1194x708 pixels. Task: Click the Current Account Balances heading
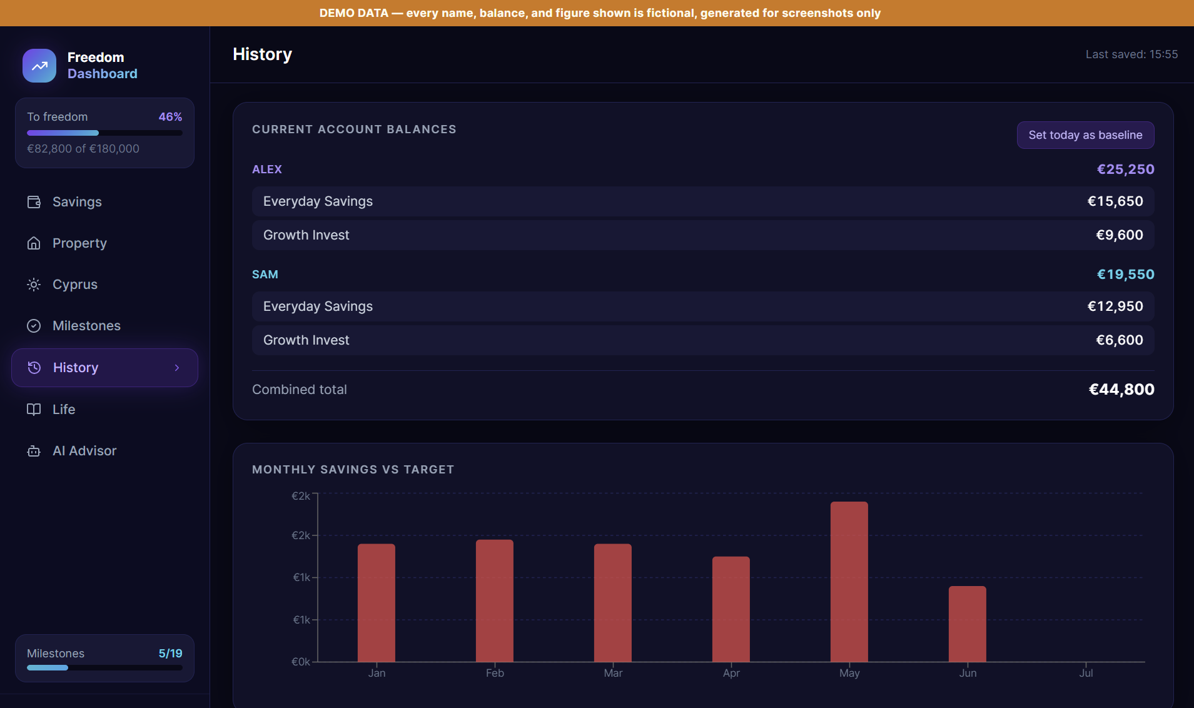354,129
